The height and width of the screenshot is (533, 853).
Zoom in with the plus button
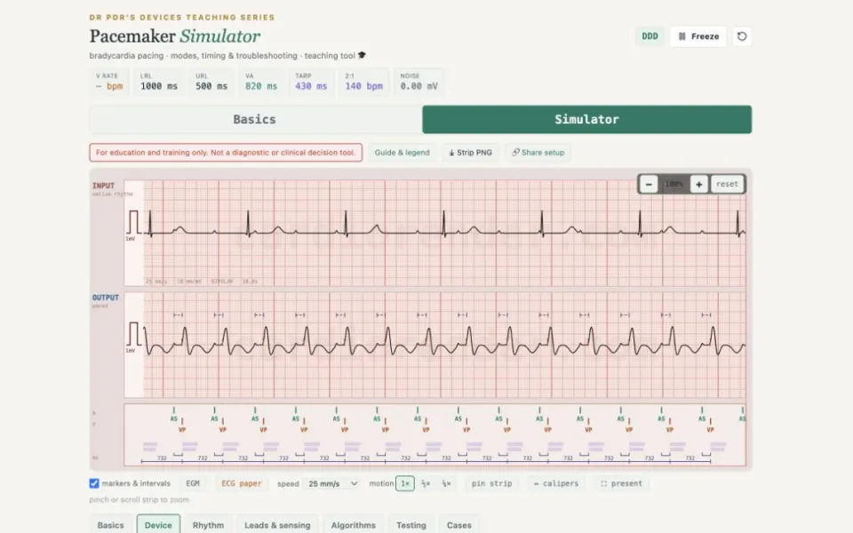click(699, 185)
